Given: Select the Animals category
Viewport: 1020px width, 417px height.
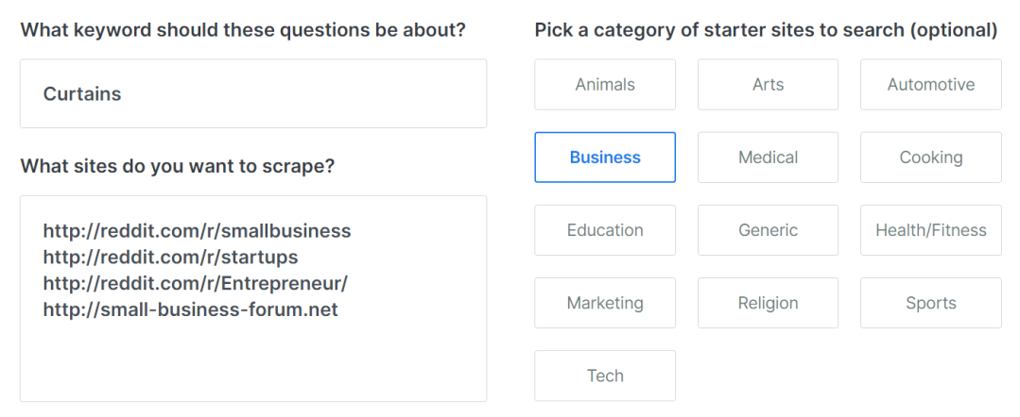Looking at the screenshot, I should click(605, 85).
